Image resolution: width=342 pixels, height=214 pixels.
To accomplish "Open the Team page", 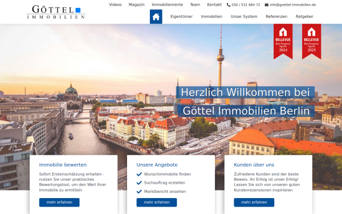I will (195, 5).
